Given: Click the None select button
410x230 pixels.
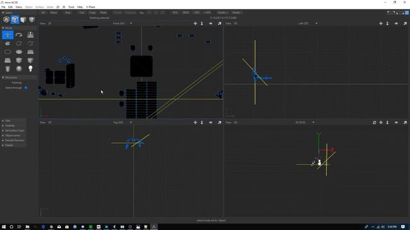Looking at the screenshot, I should click(x=54, y=13).
